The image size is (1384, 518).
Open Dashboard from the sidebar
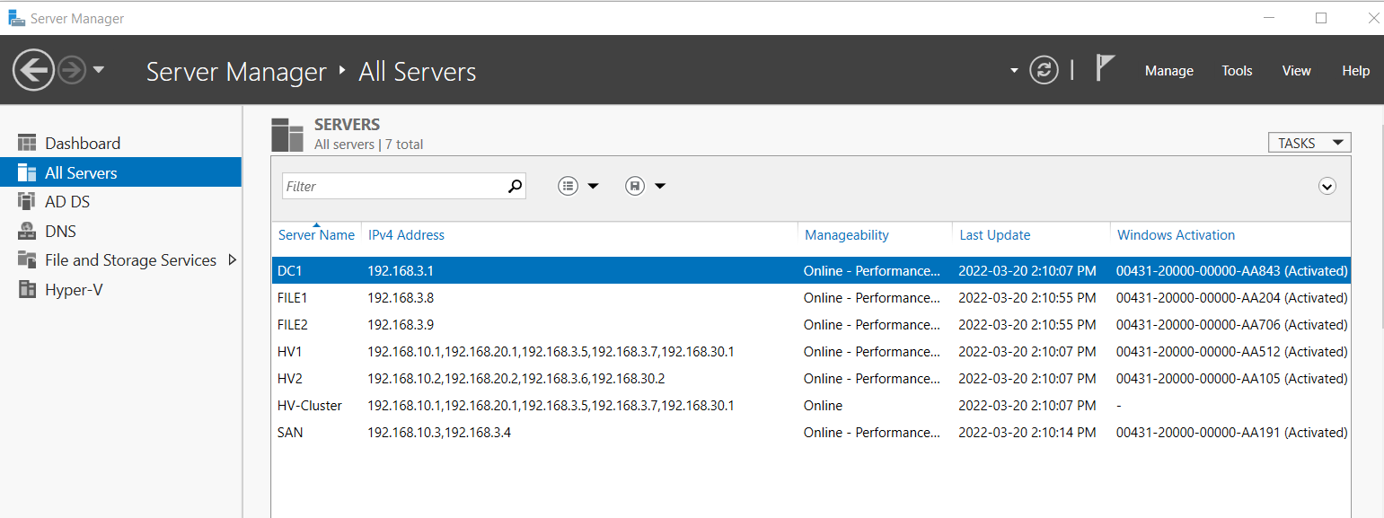(x=82, y=144)
